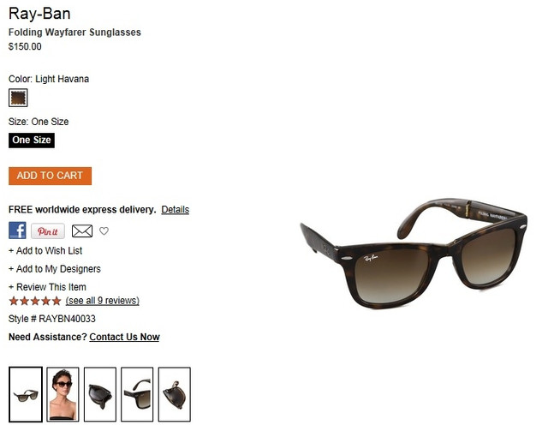Click the heart favorite icon
This screenshot has width=548, height=425.
[104, 230]
